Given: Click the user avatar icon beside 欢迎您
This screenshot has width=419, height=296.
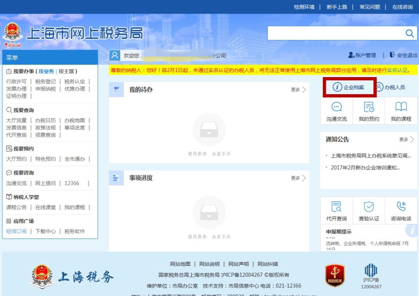Looking at the screenshot, I should coord(114,55).
